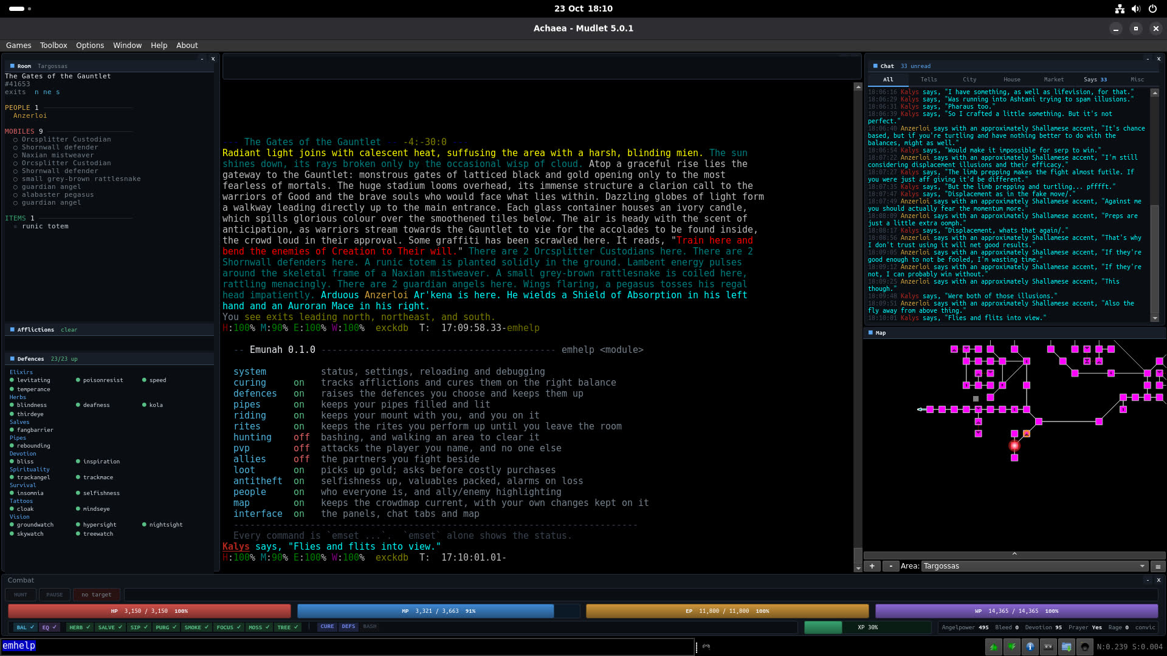
Task: Toggle the BAL balance indicator
Action: coord(26,627)
